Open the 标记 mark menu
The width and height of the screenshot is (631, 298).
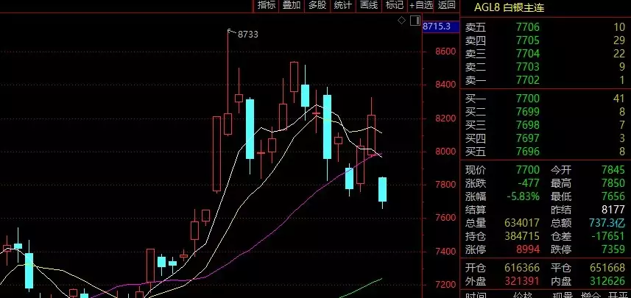click(x=395, y=5)
